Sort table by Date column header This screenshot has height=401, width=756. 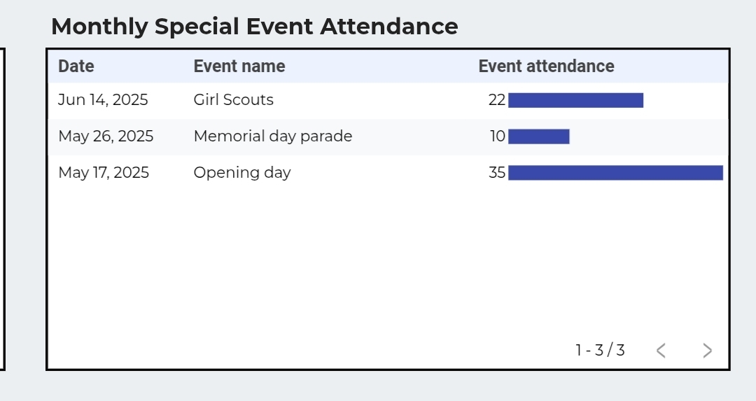tap(76, 66)
